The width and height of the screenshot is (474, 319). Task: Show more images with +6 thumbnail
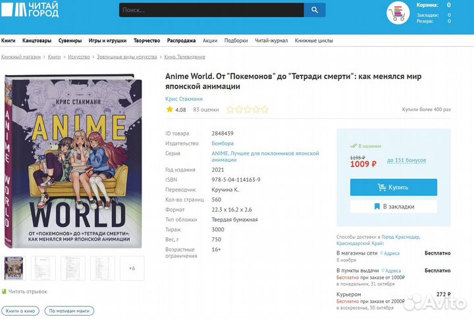click(132, 268)
